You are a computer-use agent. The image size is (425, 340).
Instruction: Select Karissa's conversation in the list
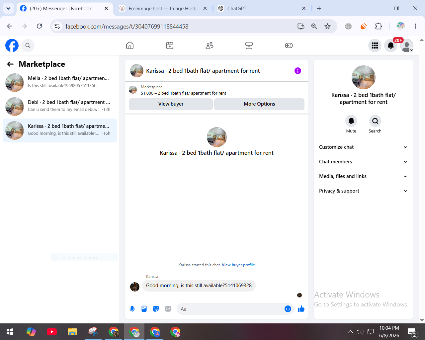(x=60, y=130)
